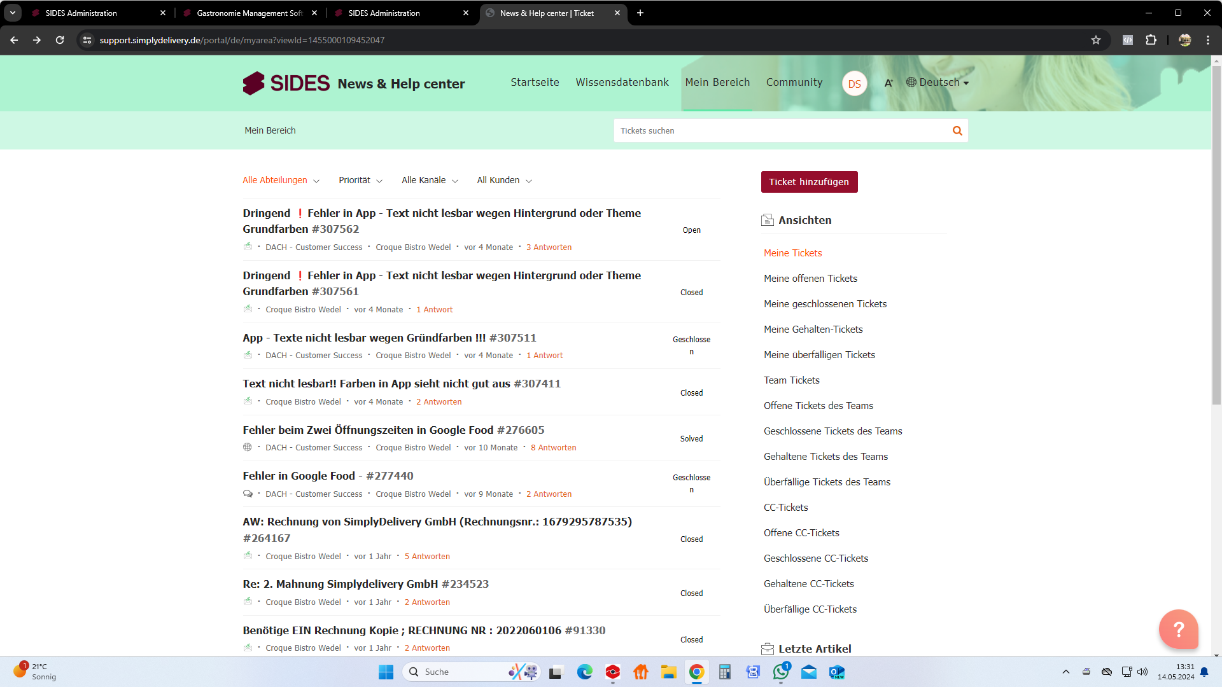1222x687 pixels.
Task: Open ticket #91330 Benötige EIN Rechnung Kopie
Action: tap(424, 630)
